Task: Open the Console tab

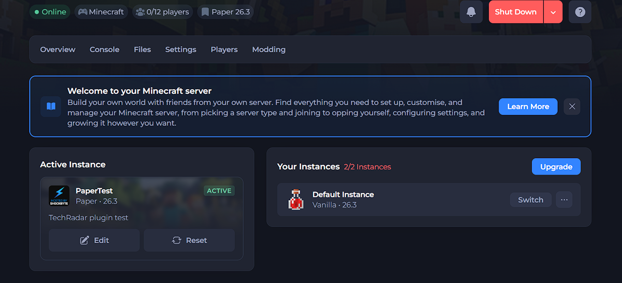Action: coord(105,49)
